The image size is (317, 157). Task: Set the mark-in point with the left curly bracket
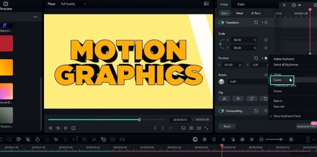pos(155,128)
